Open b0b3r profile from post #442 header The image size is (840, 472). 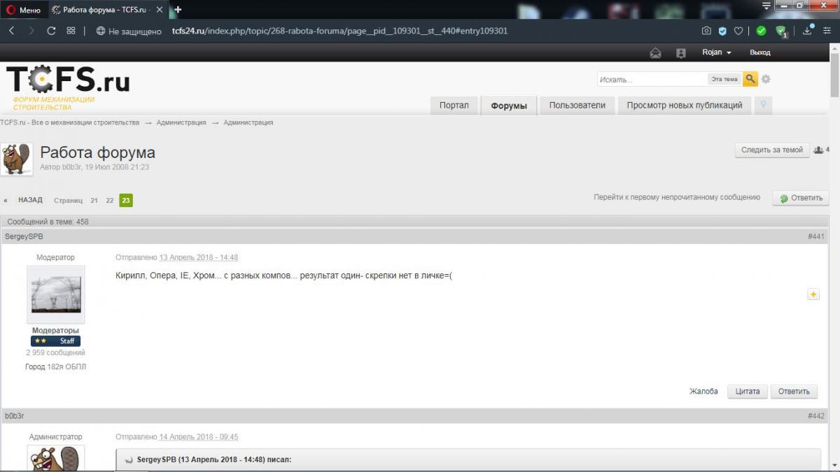(x=15, y=416)
